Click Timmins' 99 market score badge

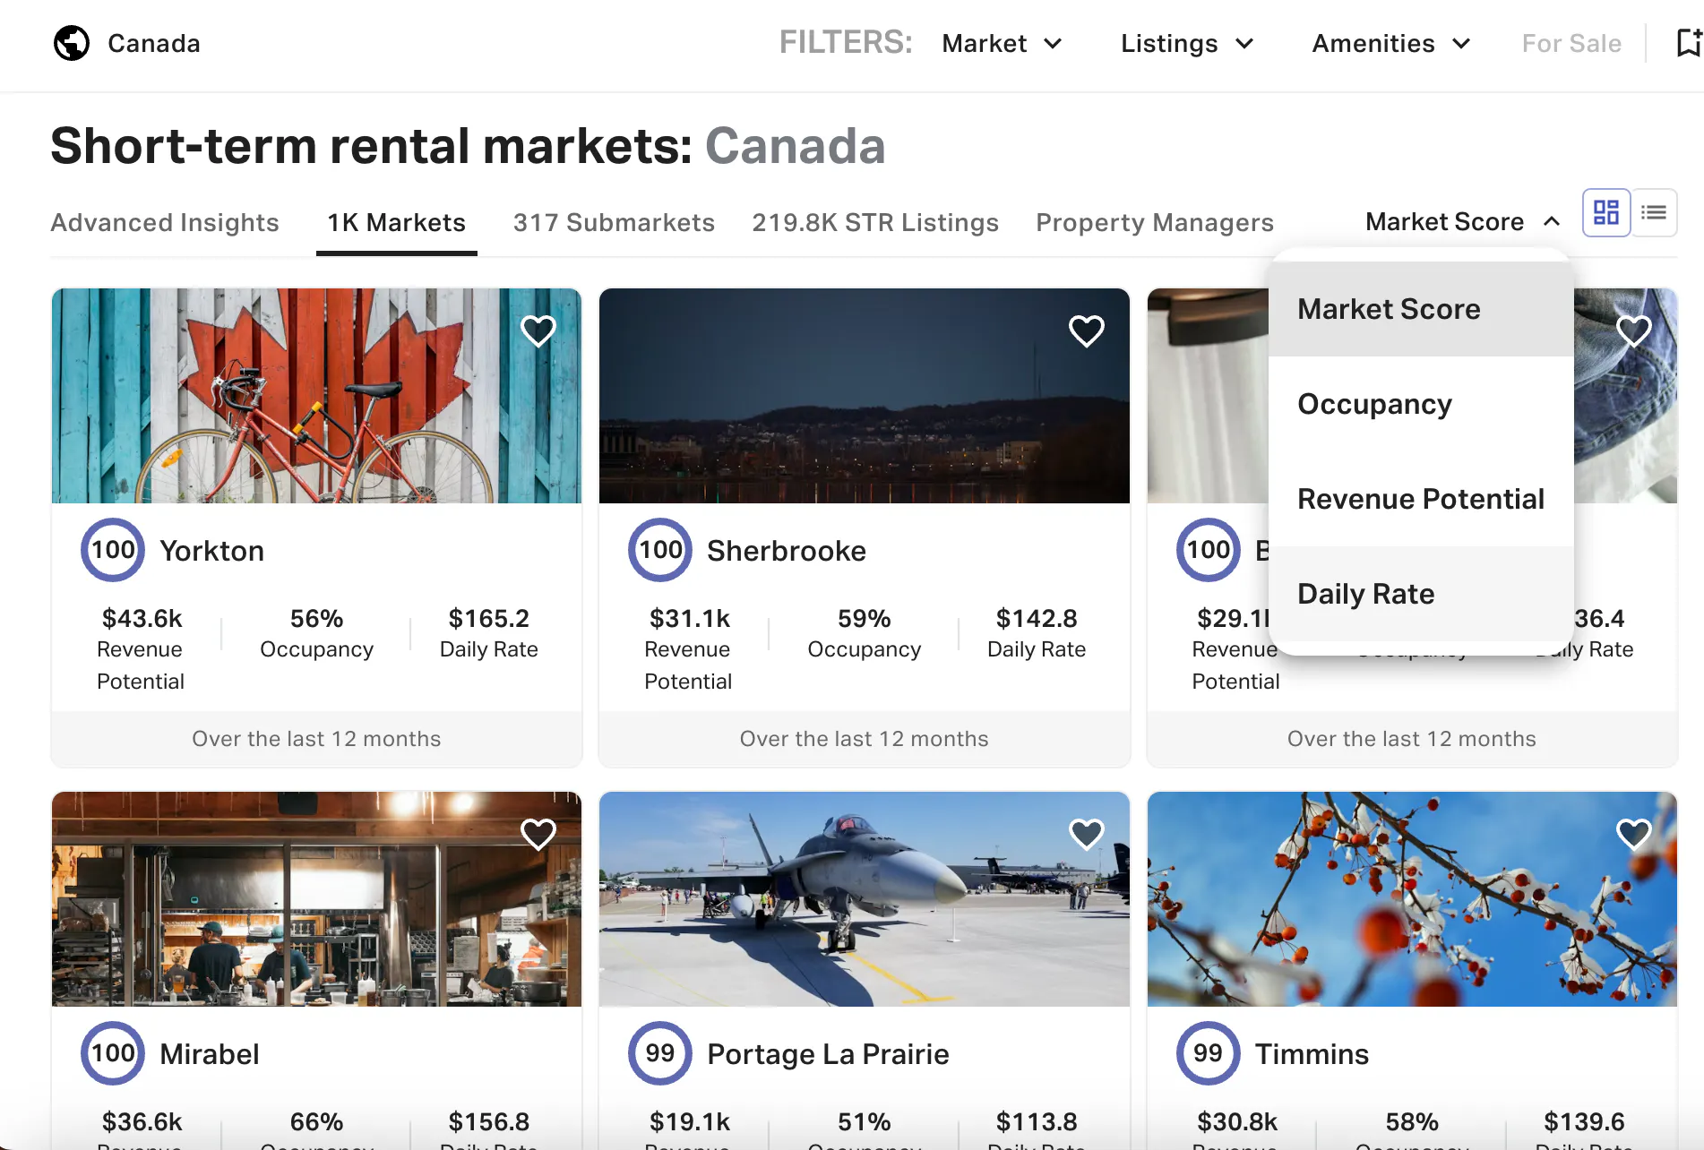1209,1053
